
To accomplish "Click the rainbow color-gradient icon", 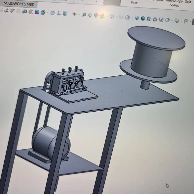I will (37, 12).
